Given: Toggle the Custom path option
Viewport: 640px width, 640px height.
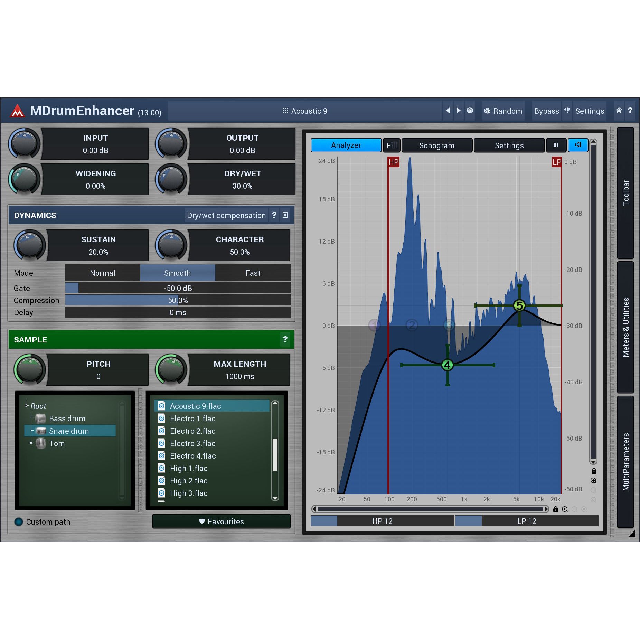Looking at the screenshot, I should (x=19, y=521).
